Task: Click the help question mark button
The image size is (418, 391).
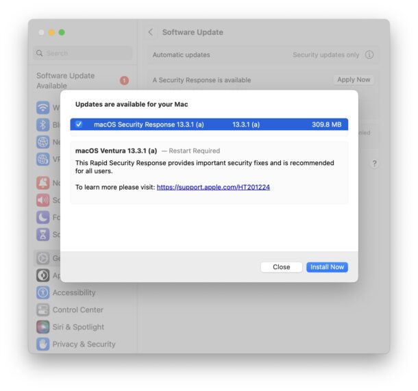Action: click(374, 164)
